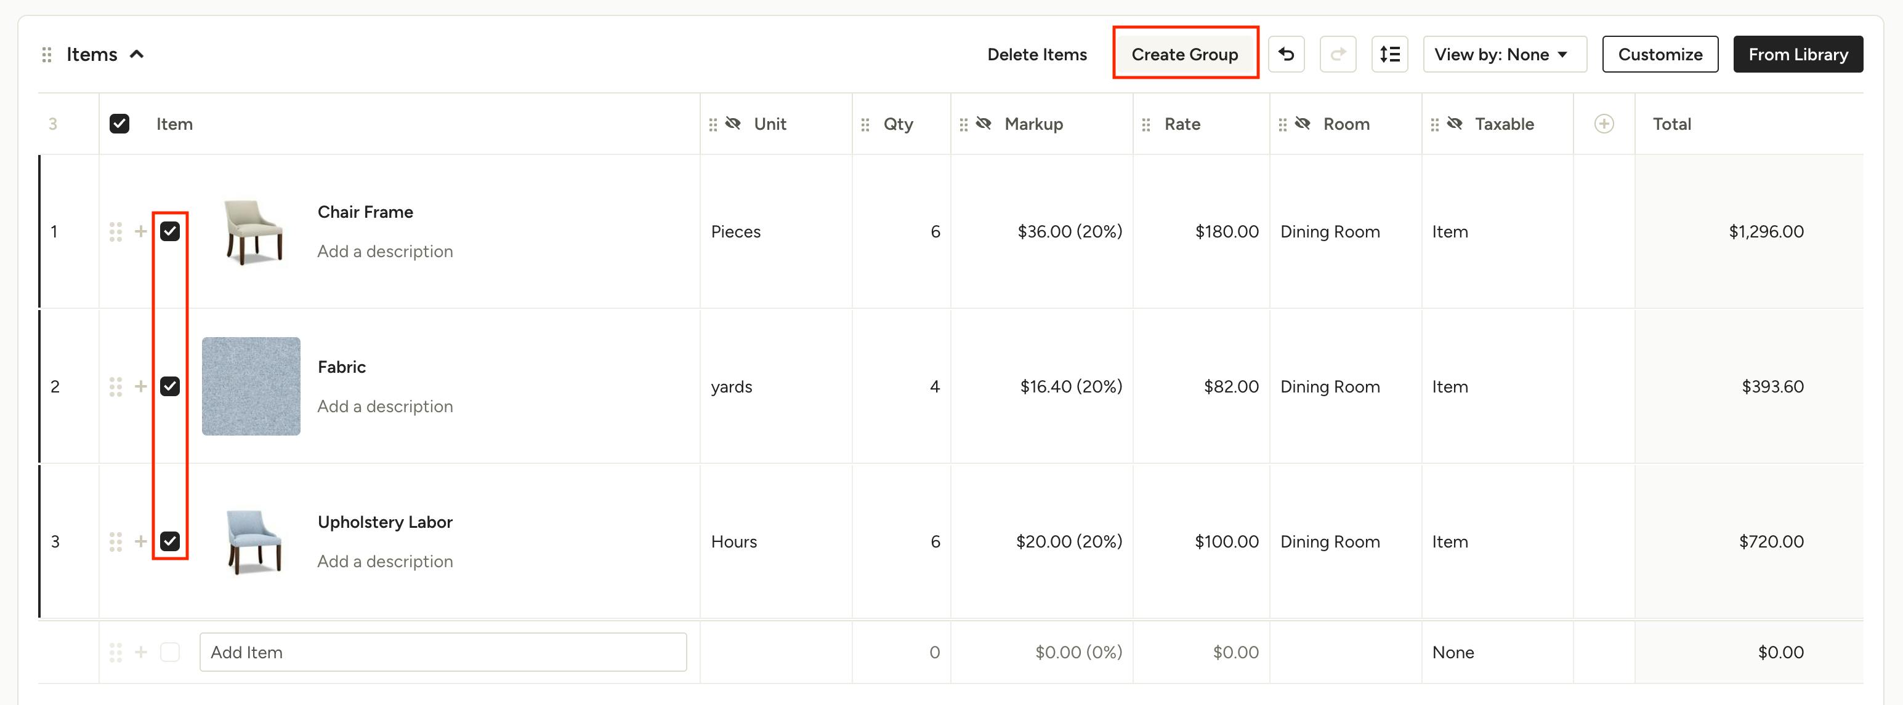
Task: Click the Create Group button
Action: tap(1185, 53)
